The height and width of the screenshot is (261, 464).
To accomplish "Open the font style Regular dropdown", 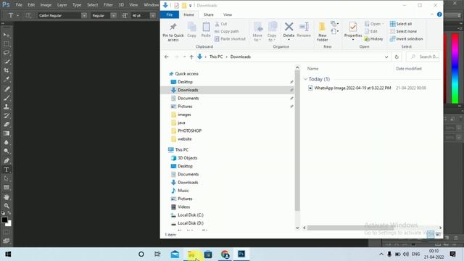I will (113, 15).
